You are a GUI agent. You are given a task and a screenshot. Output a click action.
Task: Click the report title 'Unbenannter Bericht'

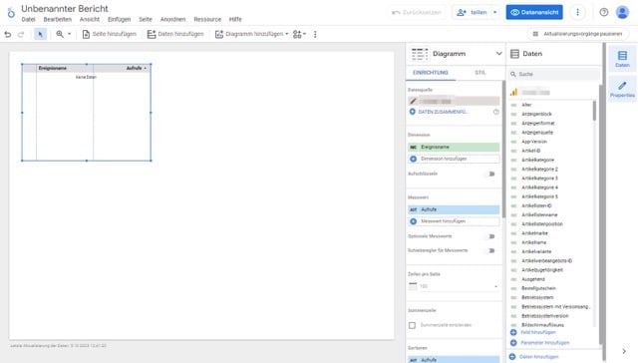tap(65, 9)
